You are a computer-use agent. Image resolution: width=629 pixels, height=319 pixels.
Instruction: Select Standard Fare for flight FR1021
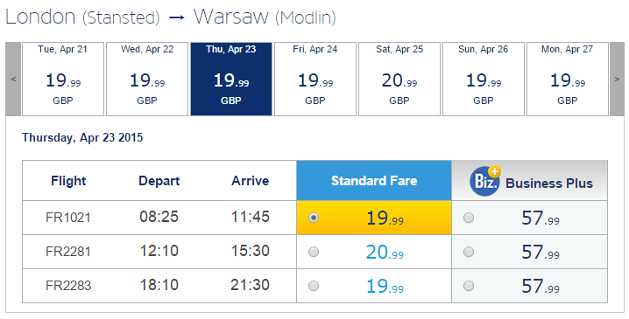tap(314, 218)
